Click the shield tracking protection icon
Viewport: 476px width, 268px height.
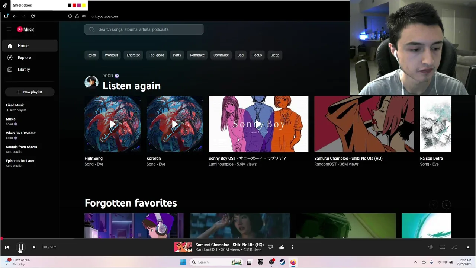click(70, 16)
